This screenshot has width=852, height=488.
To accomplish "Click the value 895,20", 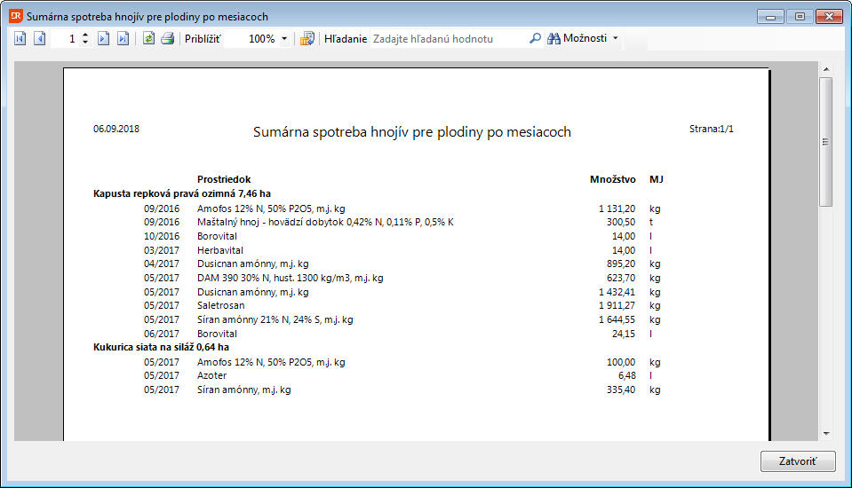I will (x=621, y=264).
